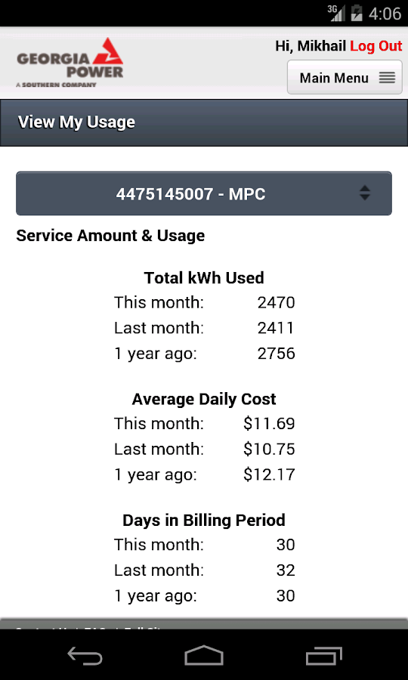Tap the 3G signal strength icon
The height and width of the screenshot is (680, 408).
(x=336, y=13)
